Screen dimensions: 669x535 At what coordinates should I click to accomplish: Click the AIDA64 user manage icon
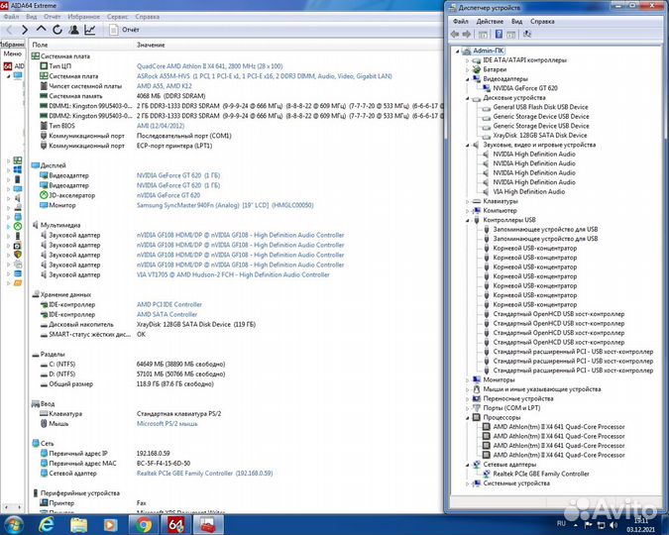pos(73,30)
